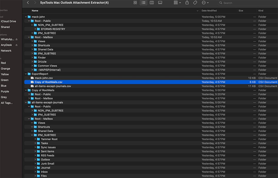Select the EFORMS REGISTRY folder name
Image resolution: width=278 pixels, height=178 pixels.
pos(53,29)
